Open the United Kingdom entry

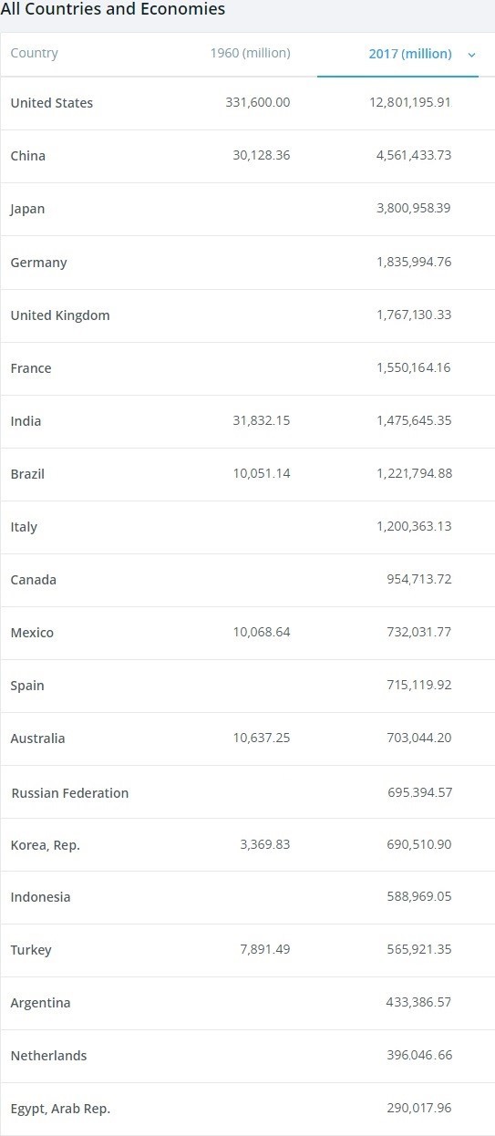pyautogui.click(x=60, y=315)
